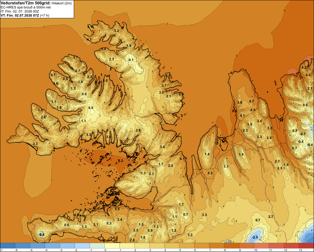Click the '0.0' temperature value on the map
Viewport: 314px width, 252px height.
[91, 108]
